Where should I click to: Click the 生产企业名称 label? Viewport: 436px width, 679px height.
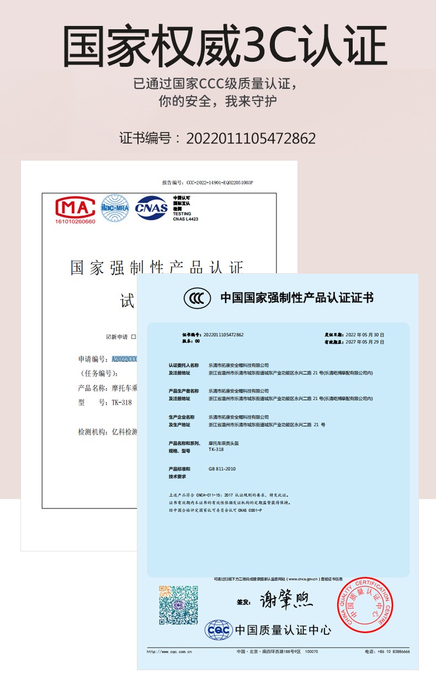[182, 417]
